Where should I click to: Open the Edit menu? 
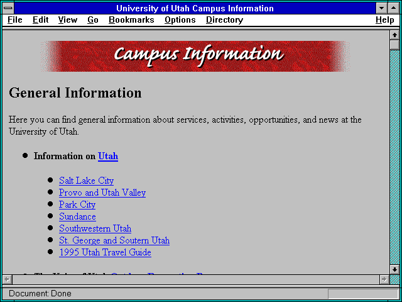coord(40,20)
